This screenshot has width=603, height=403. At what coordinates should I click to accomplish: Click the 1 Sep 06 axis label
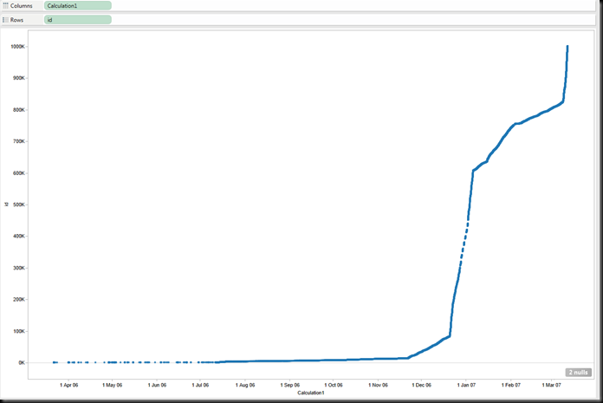(x=289, y=385)
